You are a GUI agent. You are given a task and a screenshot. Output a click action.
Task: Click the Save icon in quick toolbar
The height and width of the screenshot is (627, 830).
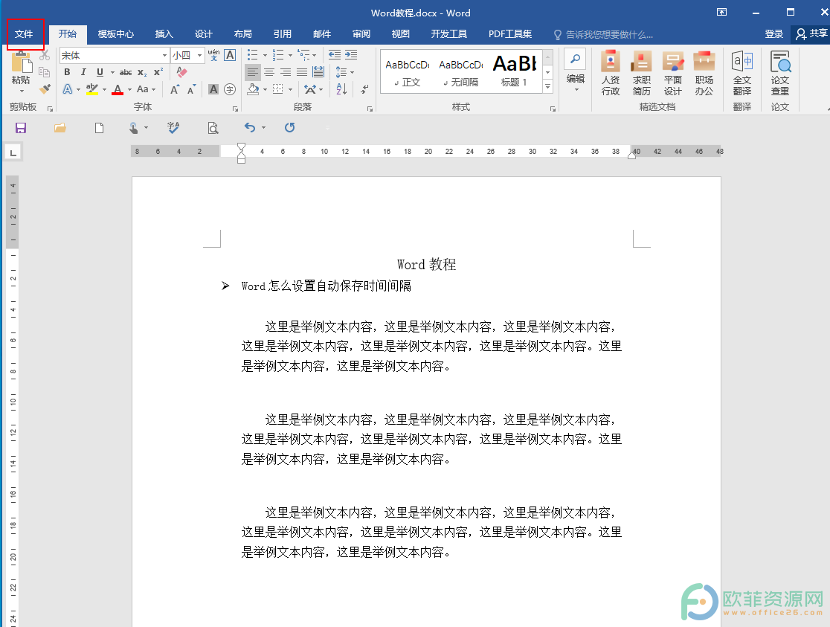click(x=21, y=128)
